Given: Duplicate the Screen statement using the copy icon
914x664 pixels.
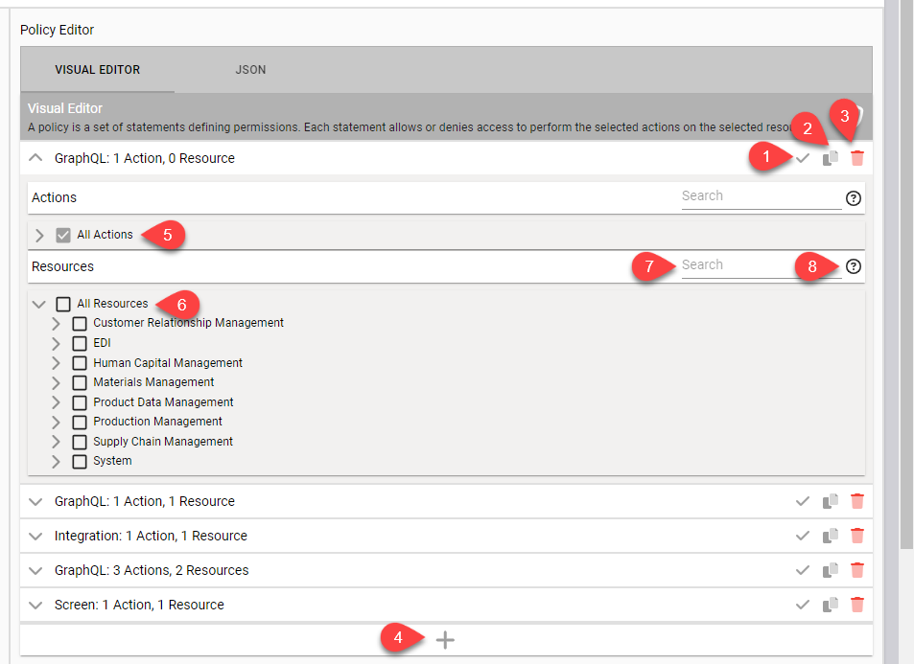Looking at the screenshot, I should pos(831,605).
